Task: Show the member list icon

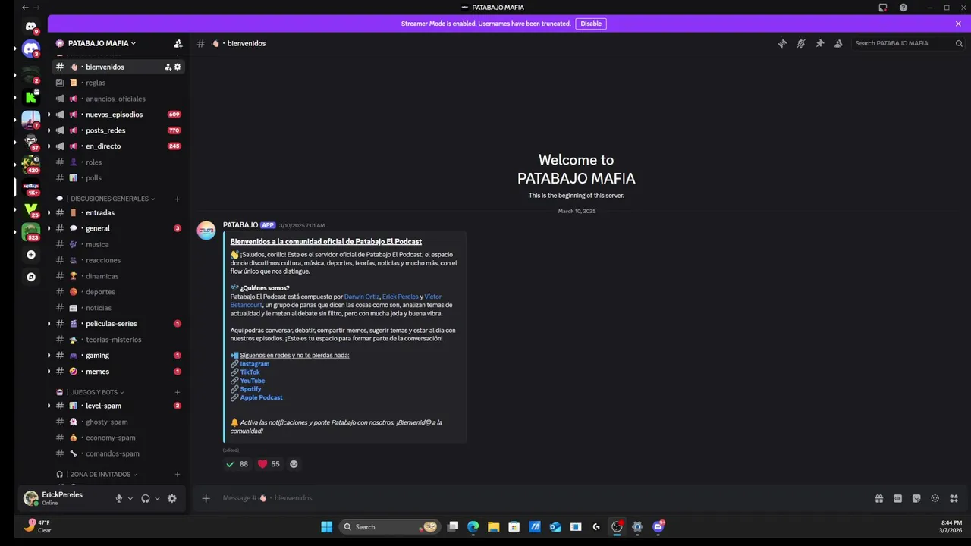Action: (838, 43)
